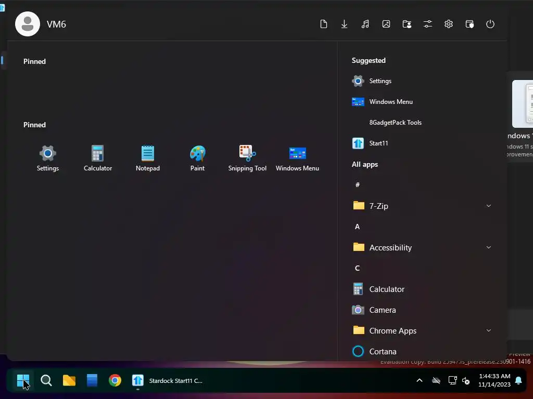Switch to Stardock Start11 taskbar window
The height and width of the screenshot is (399, 533).
click(168, 381)
